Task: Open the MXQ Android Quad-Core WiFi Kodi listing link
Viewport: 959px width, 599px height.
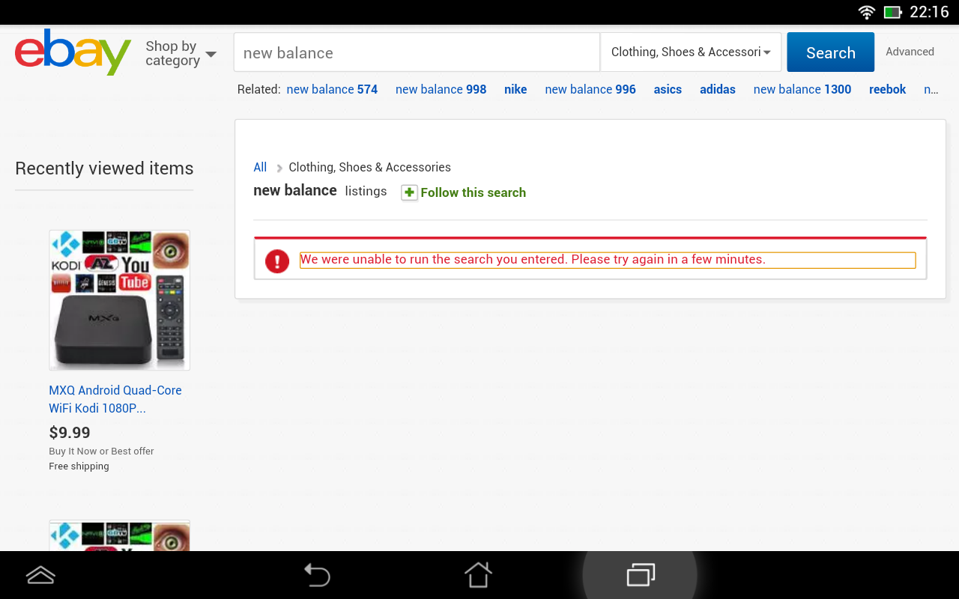Action: coord(115,399)
